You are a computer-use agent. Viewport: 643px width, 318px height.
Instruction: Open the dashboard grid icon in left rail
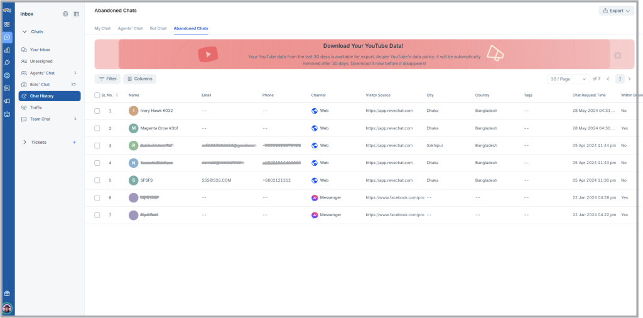click(x=7, y=25)
